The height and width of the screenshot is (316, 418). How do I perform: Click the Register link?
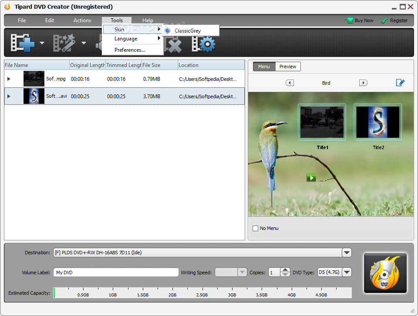(398, 20)
